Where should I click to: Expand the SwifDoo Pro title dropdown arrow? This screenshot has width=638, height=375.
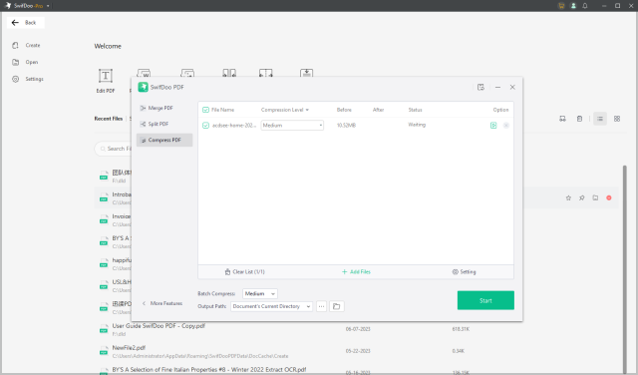point(48,6)
